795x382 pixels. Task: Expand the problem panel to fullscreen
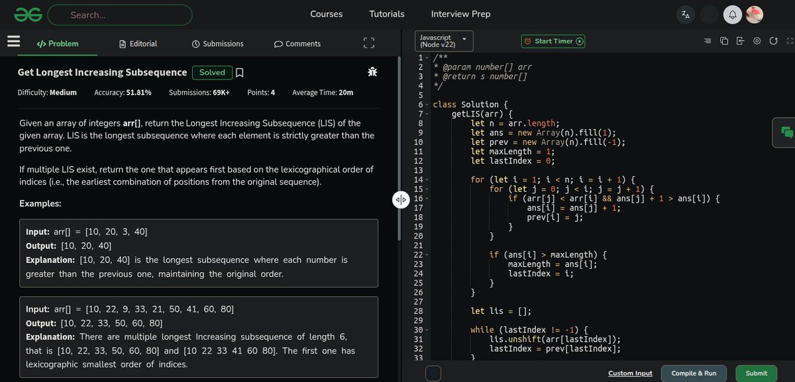coord(369,44)
